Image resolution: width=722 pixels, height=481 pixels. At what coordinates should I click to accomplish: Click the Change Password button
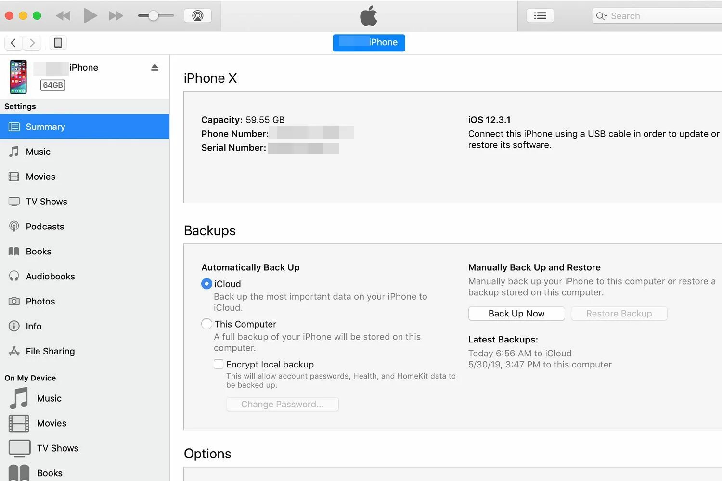283,404
